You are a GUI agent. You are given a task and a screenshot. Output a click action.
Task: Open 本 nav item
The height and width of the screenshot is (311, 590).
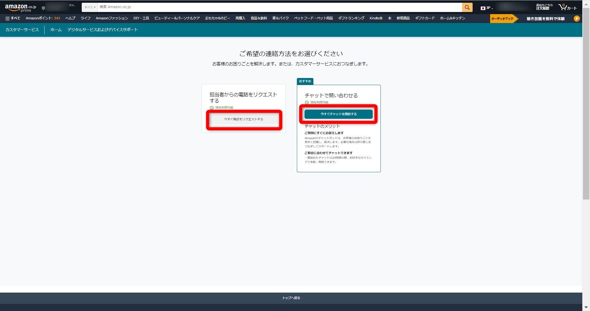pos(390,18)
